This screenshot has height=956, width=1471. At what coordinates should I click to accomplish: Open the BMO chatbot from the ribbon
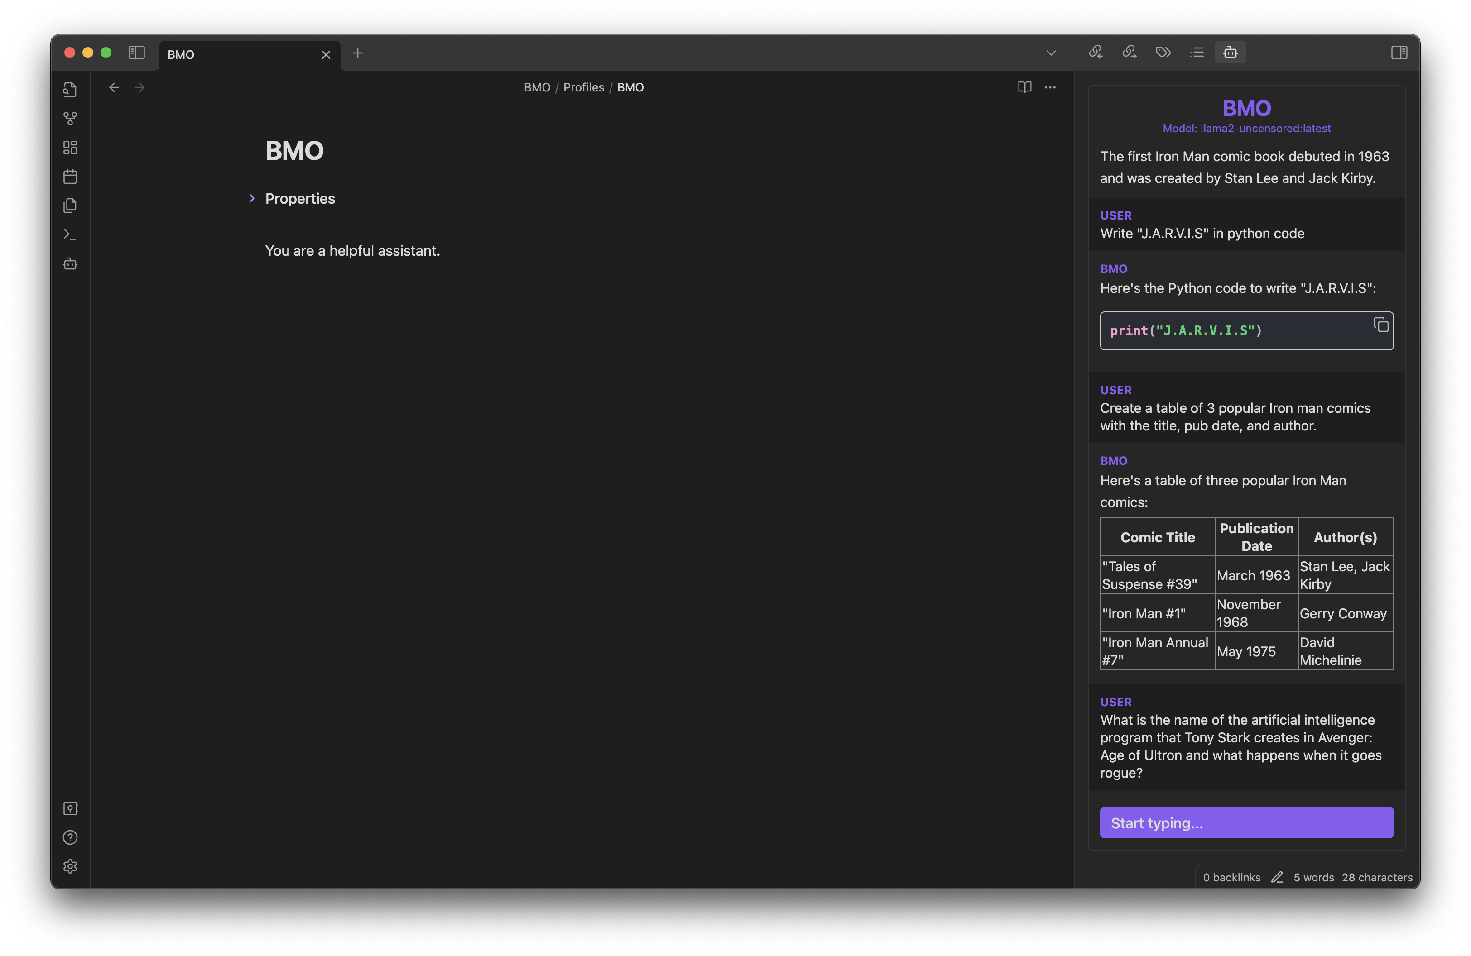71,264
